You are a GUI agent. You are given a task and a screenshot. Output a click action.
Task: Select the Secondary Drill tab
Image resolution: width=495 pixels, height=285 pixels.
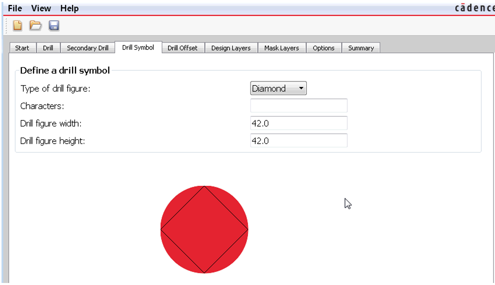(x=88, y=48)
